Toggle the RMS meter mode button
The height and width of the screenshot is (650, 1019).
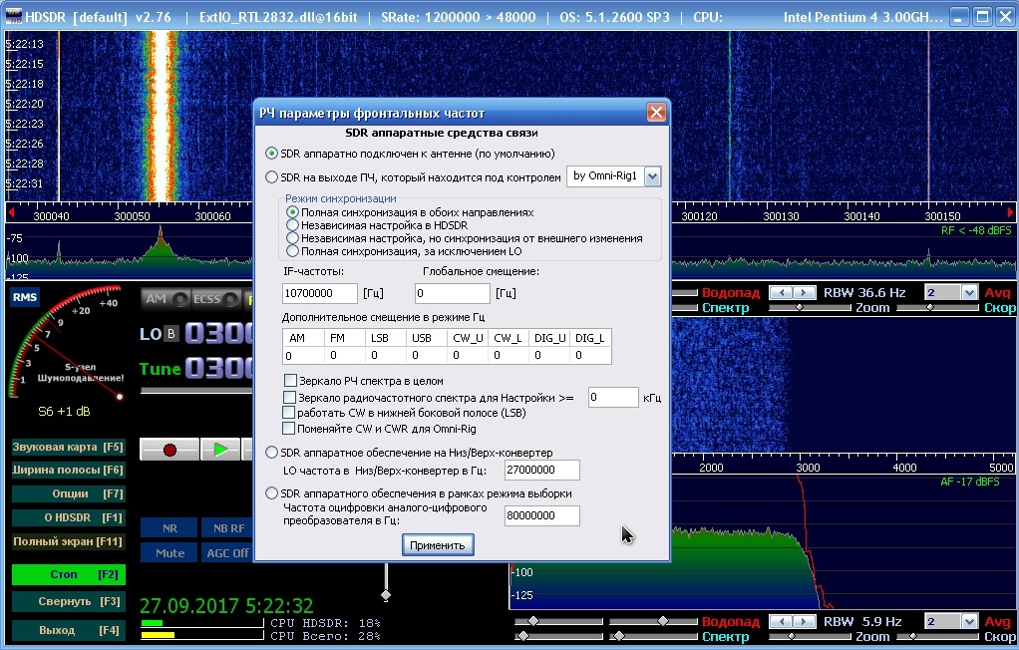(25, 297)
